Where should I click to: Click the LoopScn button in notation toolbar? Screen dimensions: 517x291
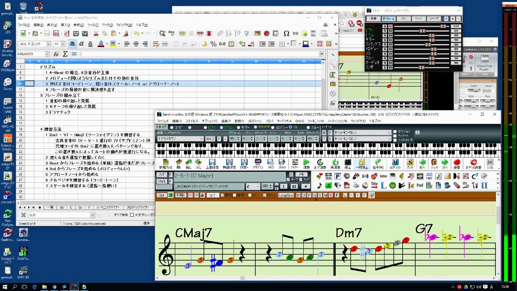click(x=286, y=195)
